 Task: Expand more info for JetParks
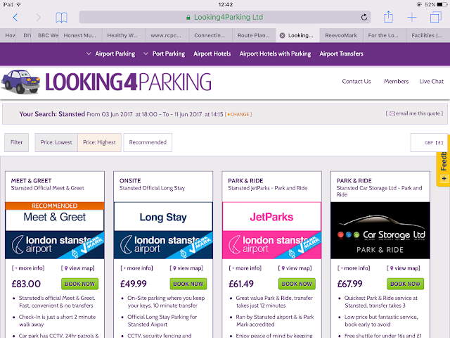pyautogui.click(x=245, y=268)
